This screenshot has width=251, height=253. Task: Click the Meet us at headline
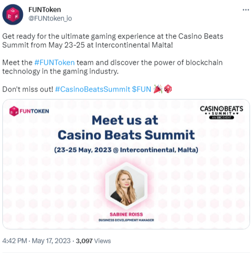point(125,120)
